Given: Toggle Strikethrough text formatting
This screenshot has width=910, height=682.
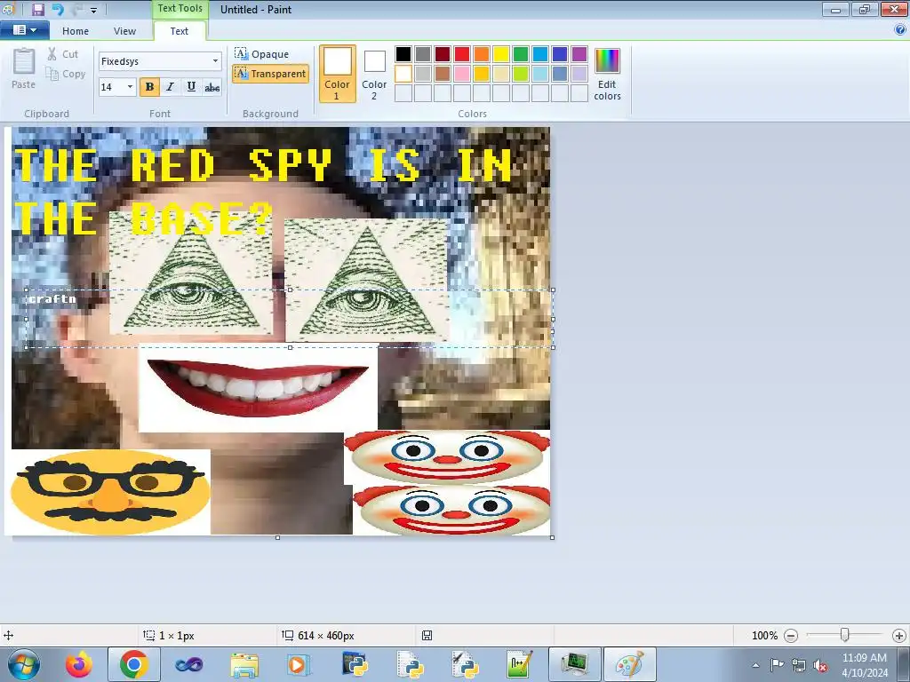Looking at the screenshot, I should coord(212,87).
